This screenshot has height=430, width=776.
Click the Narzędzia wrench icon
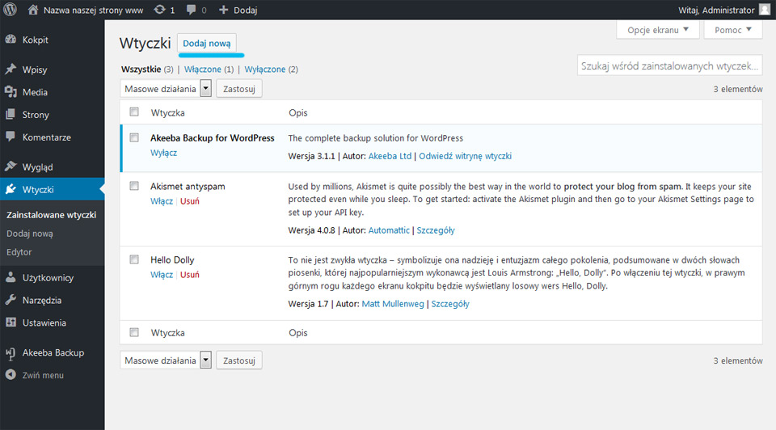point(11,300)
